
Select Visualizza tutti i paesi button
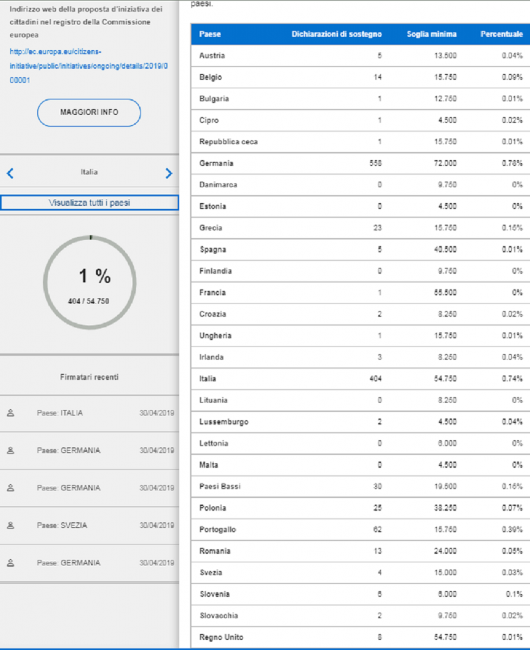pyautogui.click(x=89, y=202)
